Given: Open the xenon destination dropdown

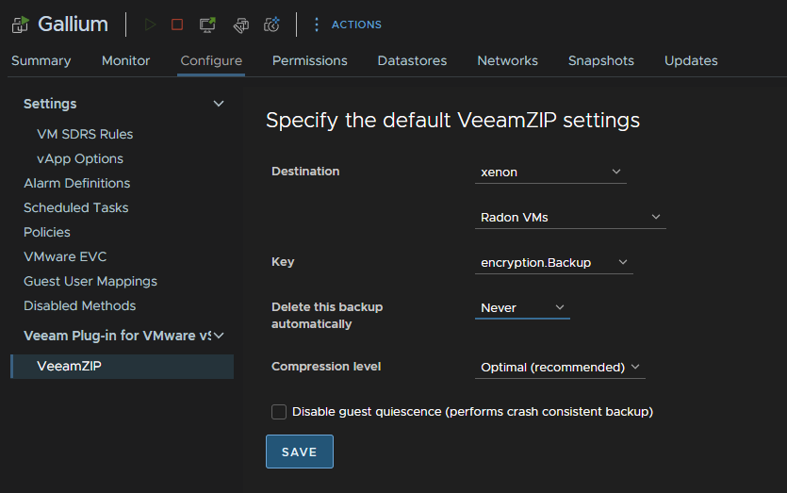Looking at the screenshot, I should pyautogui.click(x=550, y=173).
